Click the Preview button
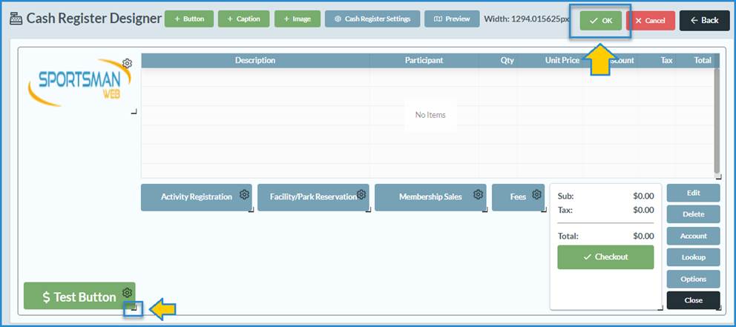Viewport: 736px width, 327px height. coord(452,19)
